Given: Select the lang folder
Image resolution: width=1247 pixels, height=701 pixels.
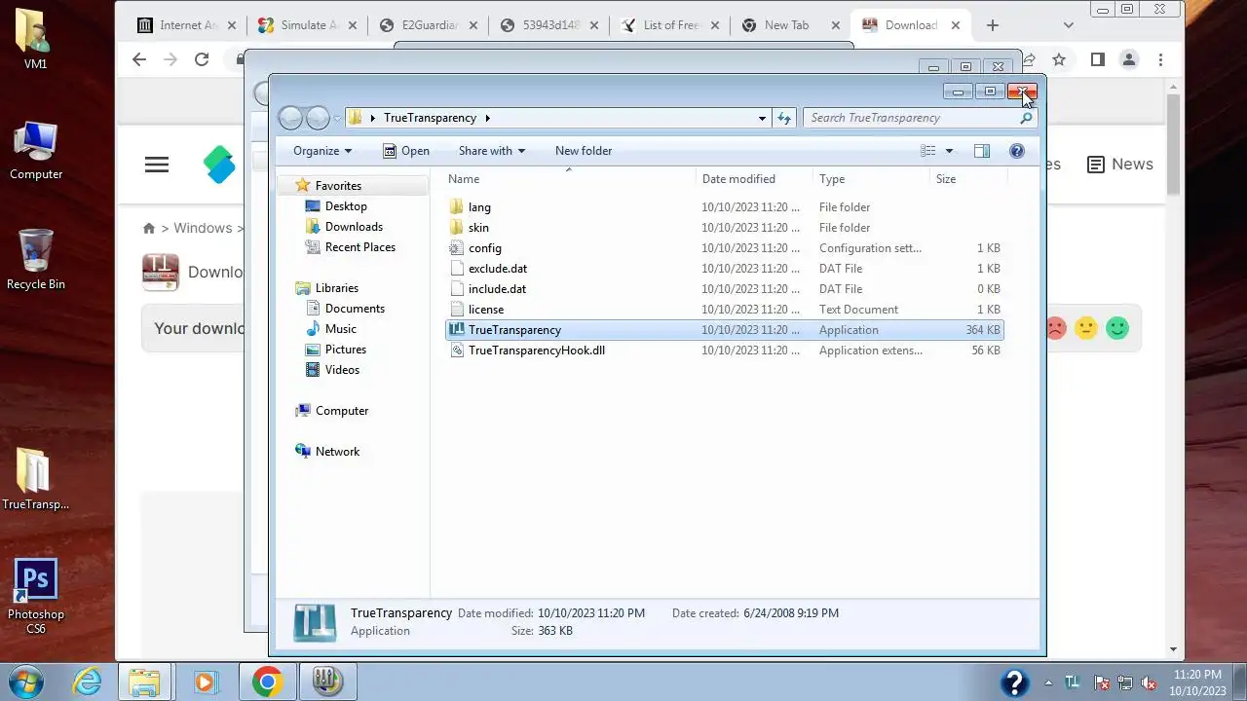Looking at the screenshot, I should pyautogui.click(x=724, y=207).
